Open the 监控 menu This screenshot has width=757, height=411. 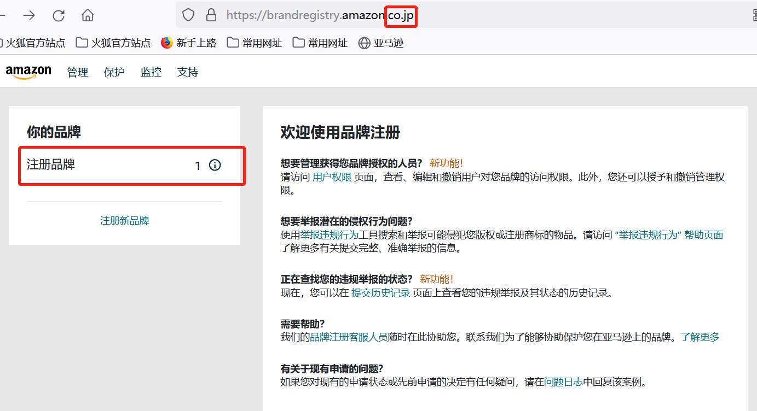[x=151, y=72]
